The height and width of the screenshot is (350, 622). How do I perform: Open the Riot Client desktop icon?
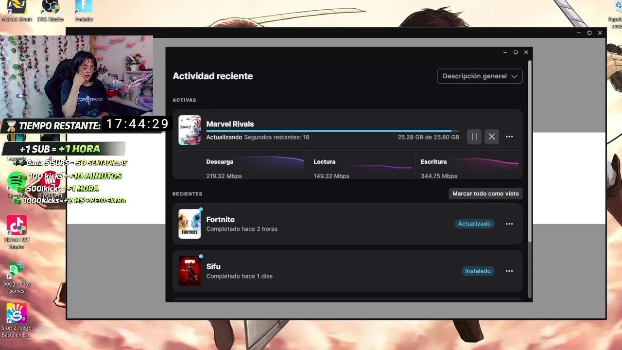(50, 185)
